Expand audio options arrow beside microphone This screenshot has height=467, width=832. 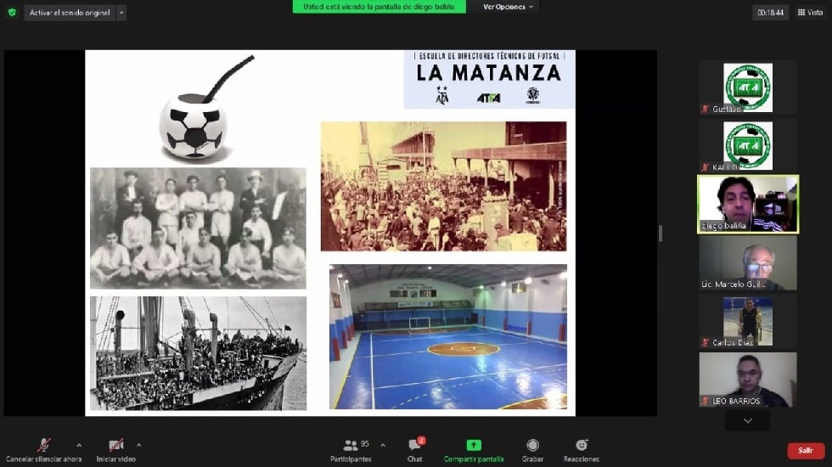tap(79, 445)
